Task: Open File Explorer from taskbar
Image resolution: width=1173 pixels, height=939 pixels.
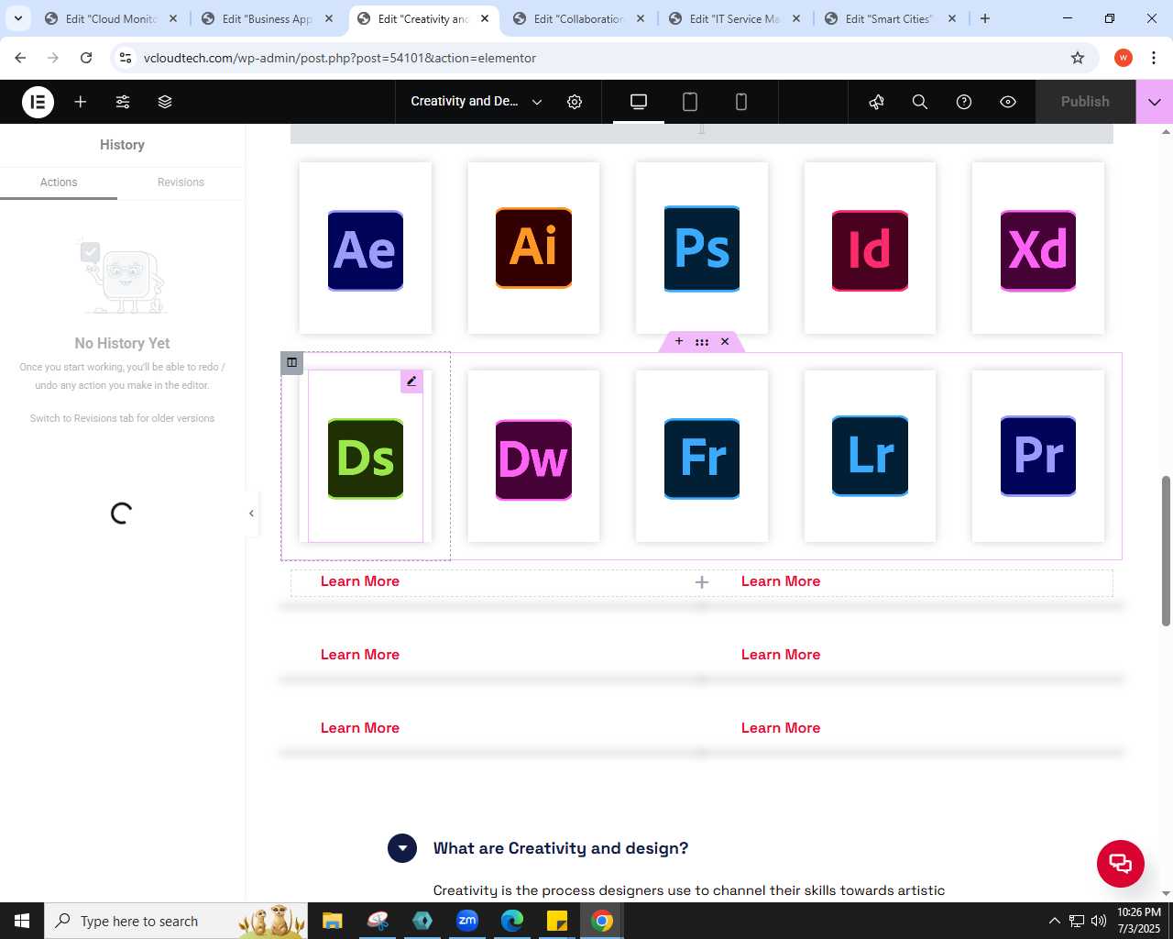Action: (x=332, y=921)
